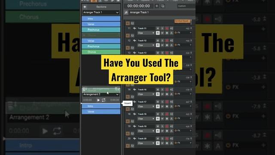This screenshot has width=275, height=155.
Task: Mute Track 16
Action: [158, 90]
